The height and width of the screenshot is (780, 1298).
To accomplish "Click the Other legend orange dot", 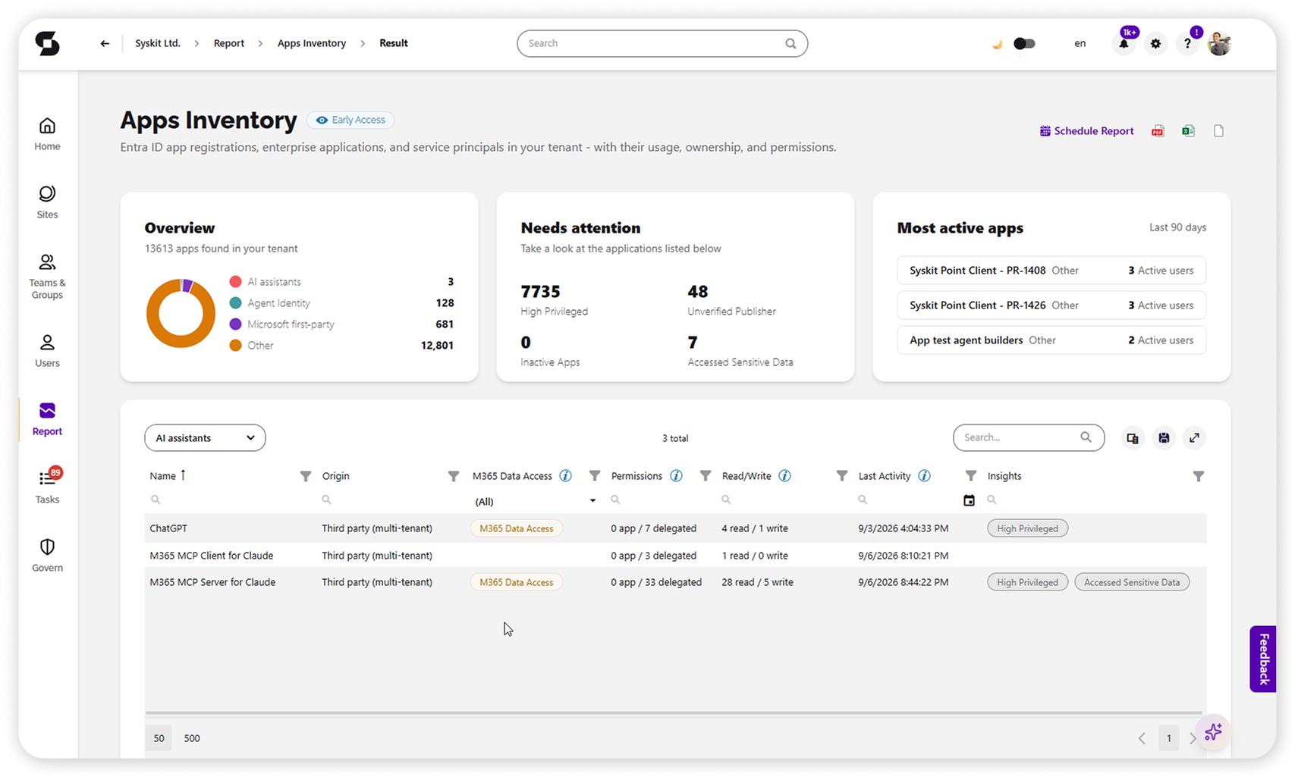I will coord(235,345).
